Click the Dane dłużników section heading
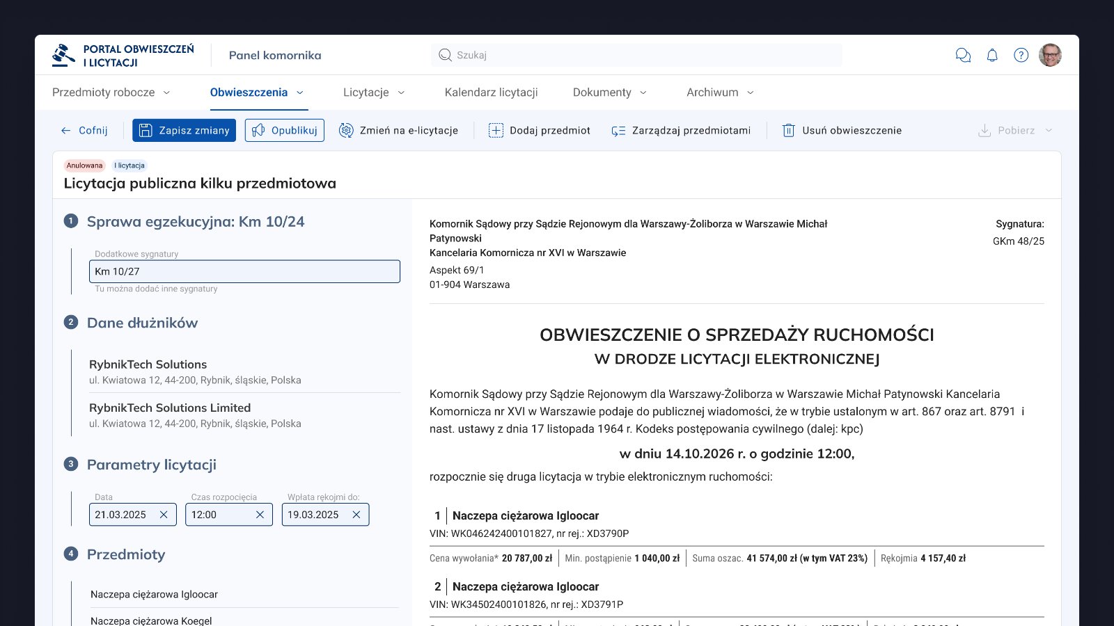 tap(142, 323)
